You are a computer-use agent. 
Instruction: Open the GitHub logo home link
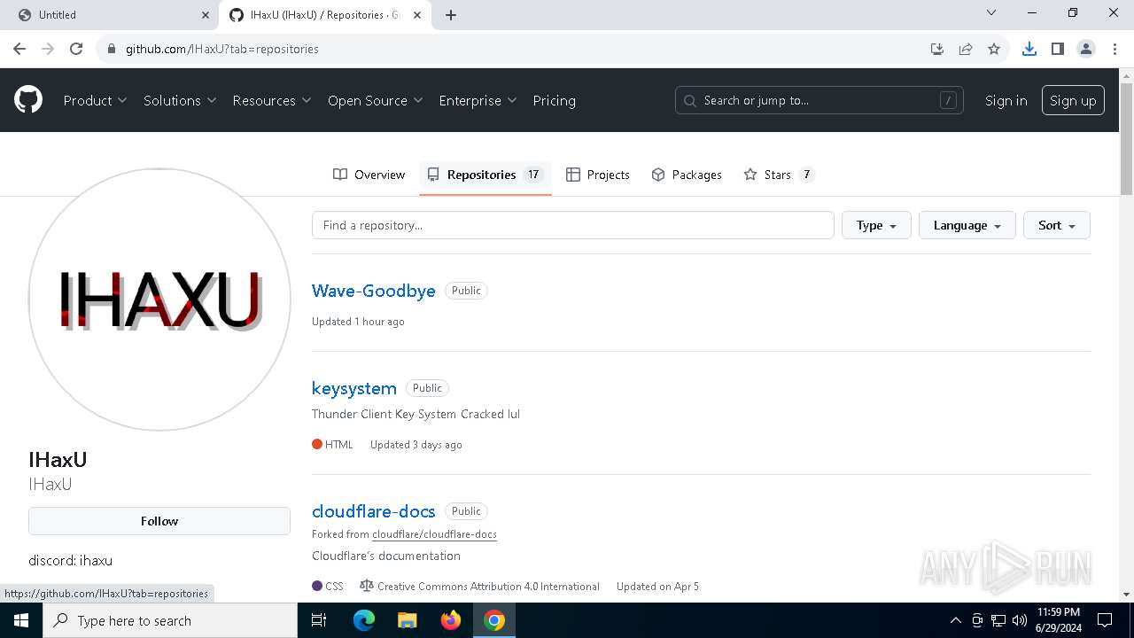[28, 100]
